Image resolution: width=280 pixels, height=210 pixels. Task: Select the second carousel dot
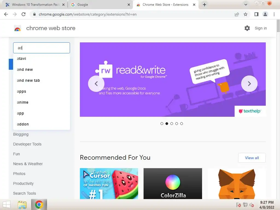[x=167, y=124]
